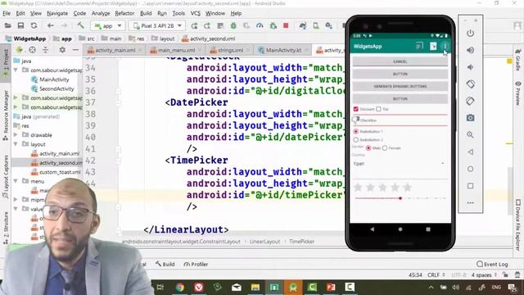Open the SDK Manager toolbar icon
The width and height of the screenshot is (524, 295).
(x=329, y=25)
